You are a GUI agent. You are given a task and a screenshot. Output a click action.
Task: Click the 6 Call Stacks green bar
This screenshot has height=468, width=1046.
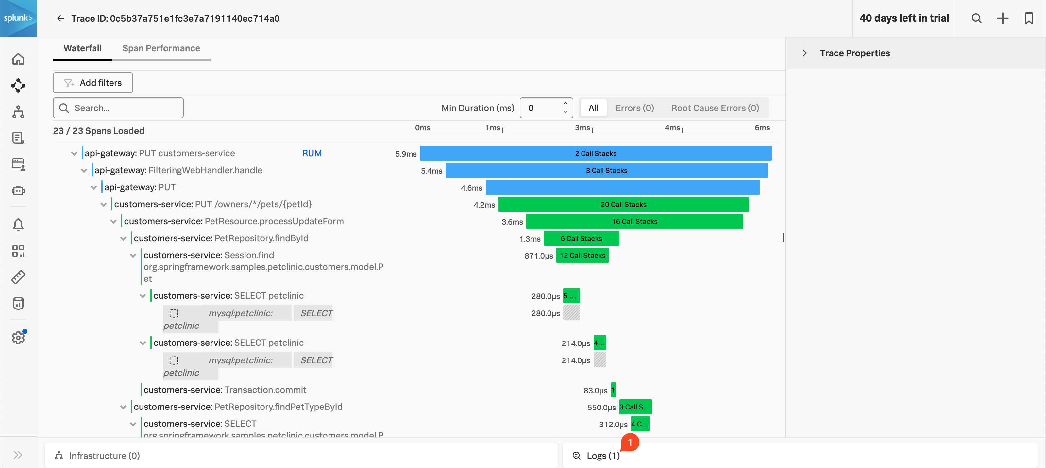[581, 239]
